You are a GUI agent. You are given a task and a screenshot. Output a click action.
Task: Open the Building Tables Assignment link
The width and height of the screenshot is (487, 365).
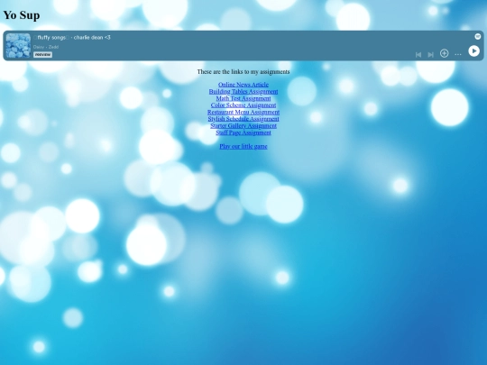(x=243, y=91)
